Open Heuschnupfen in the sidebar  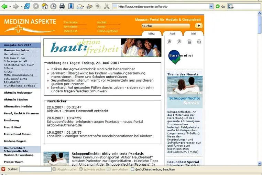[x=14, y=54]
